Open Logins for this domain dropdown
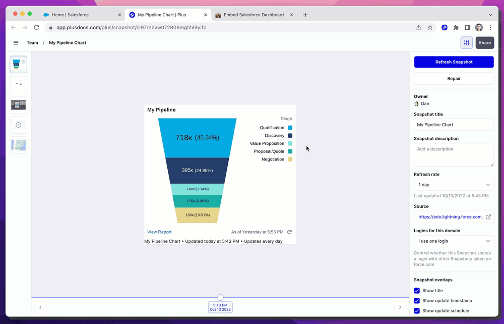This screenshot has height=324, width=504. 454,241
